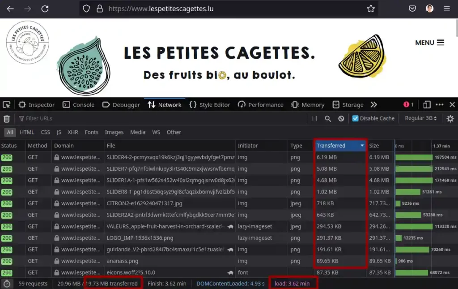Open the network search magnifier icon
Image resolution: width=458 pixels, height=289 pixels.
point(328,119)
